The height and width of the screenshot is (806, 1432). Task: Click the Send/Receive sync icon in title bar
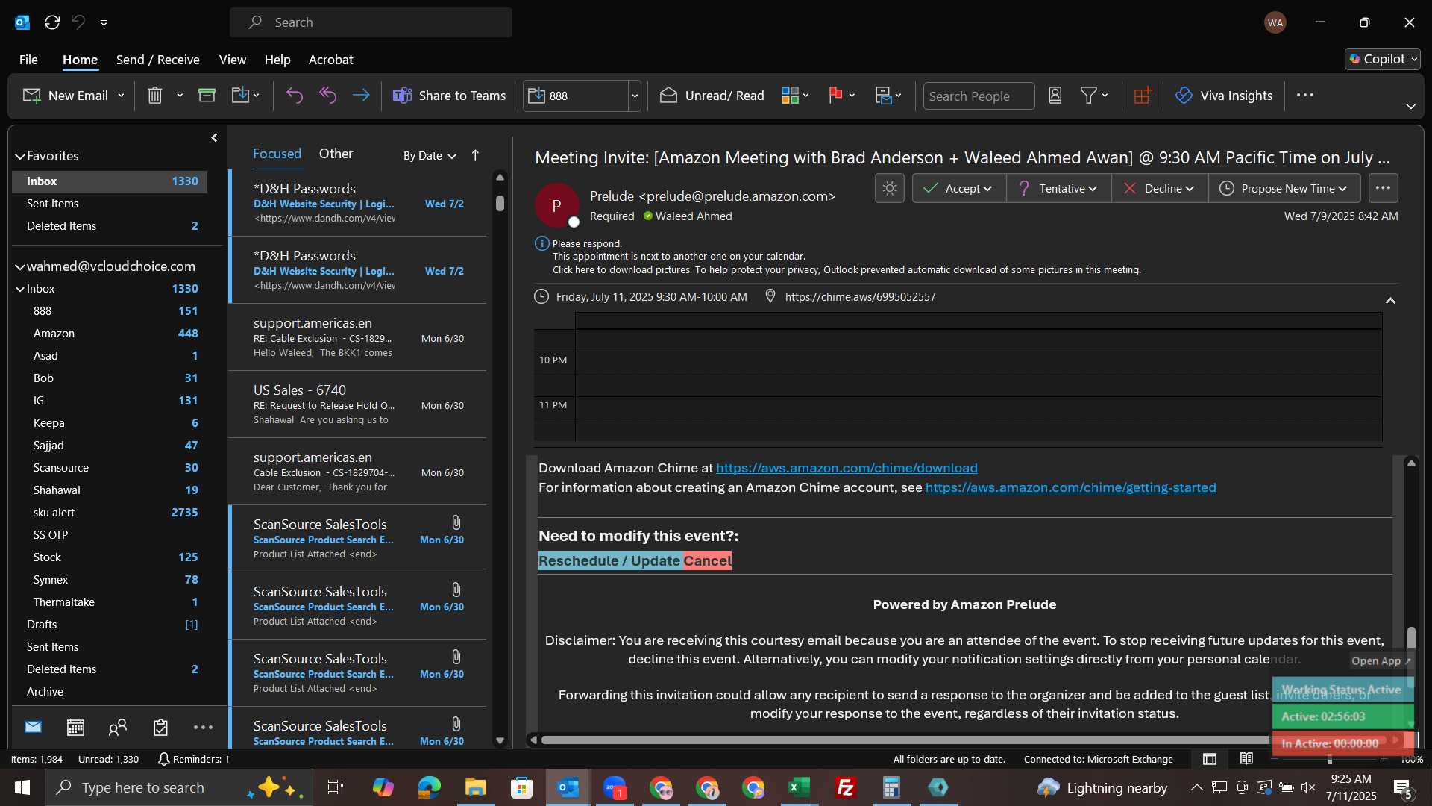(x=52, y=22)
